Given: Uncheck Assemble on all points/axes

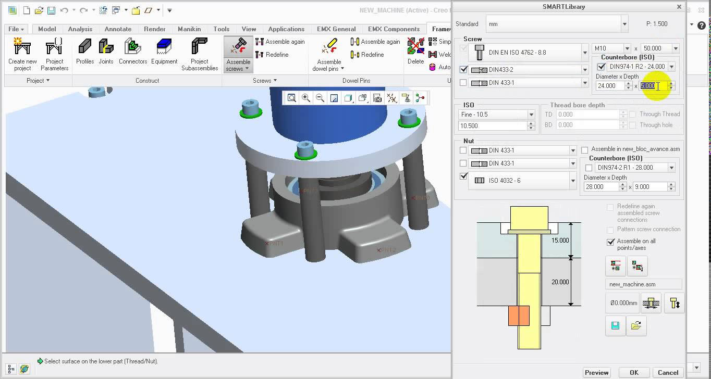Looking at the screenshot, I should pyautogui.click(x=611, y=242).
